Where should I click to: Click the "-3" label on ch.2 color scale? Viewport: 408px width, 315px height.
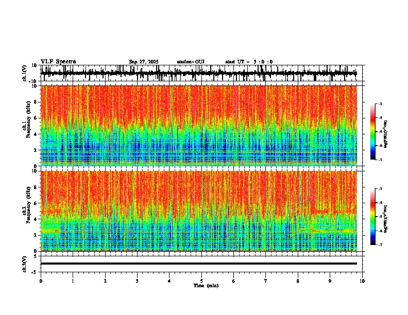(x=380, y=189)
